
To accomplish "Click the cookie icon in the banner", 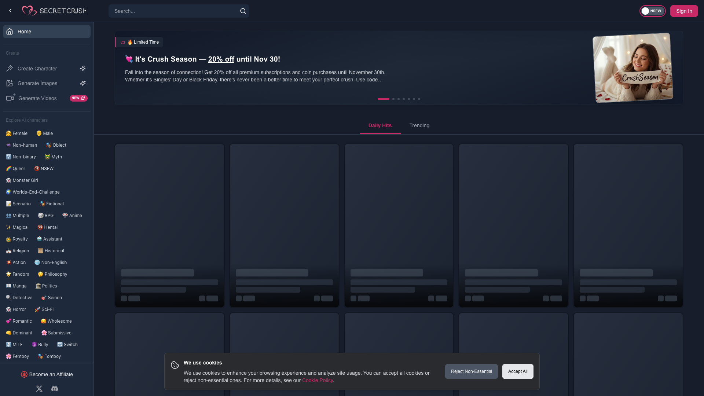I will 175,365.
